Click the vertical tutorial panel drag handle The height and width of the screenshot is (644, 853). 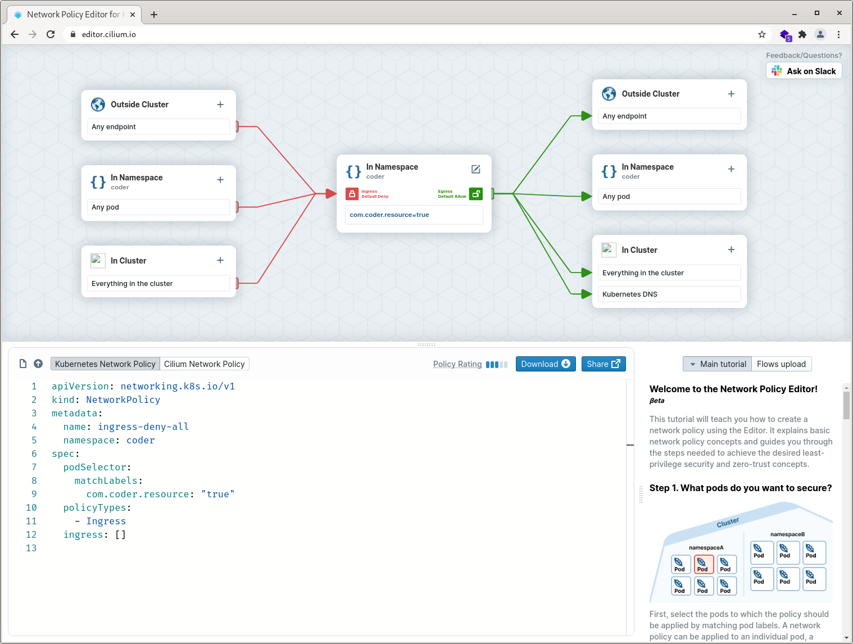[x=641, y=494]
